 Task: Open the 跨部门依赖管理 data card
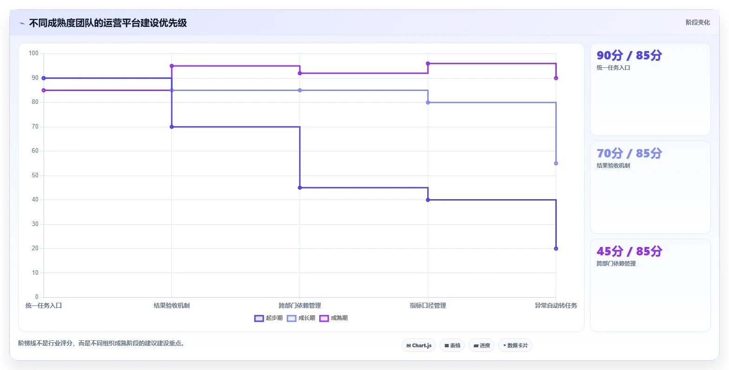click(650, 286)
